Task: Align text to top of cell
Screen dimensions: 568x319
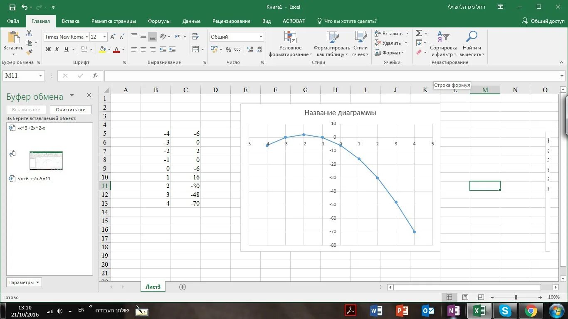Action: (134, 36)
